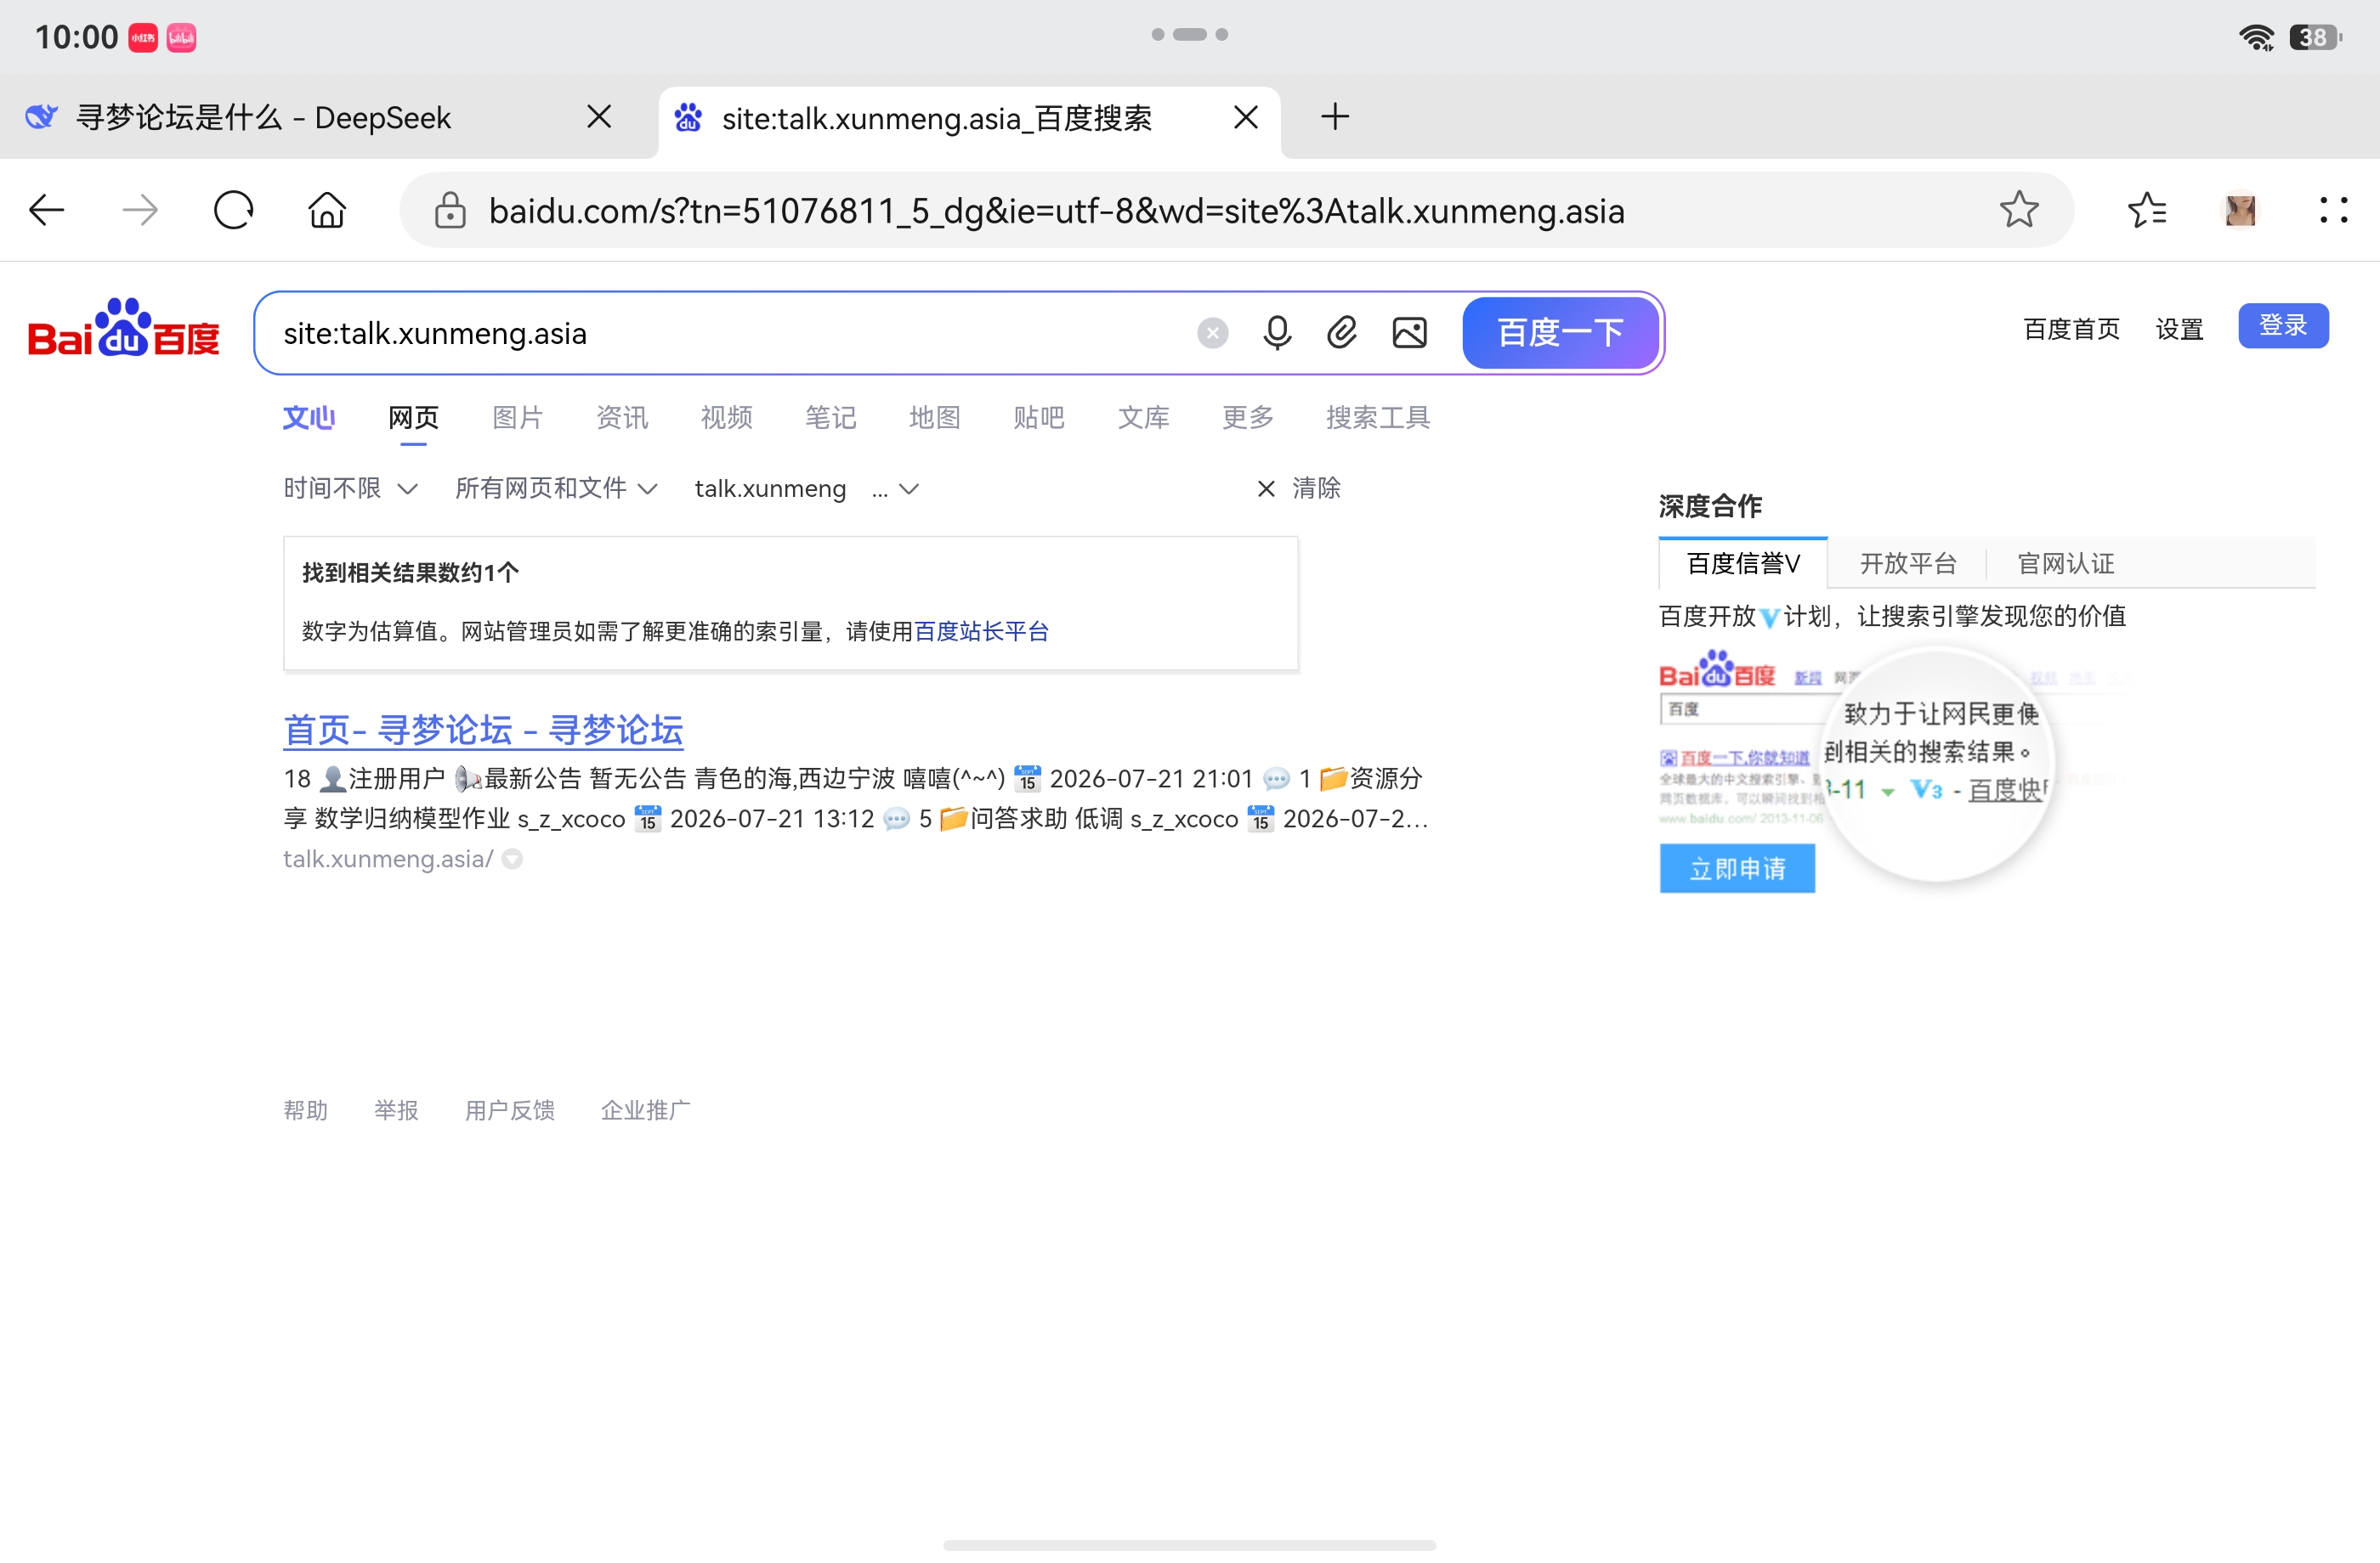Clear the Baidu search box text

1212,333
